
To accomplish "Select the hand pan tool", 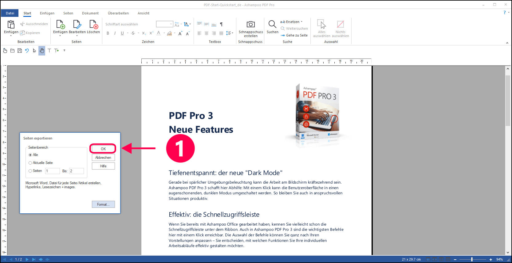I will pyautogui.click(x=42, y=51).
